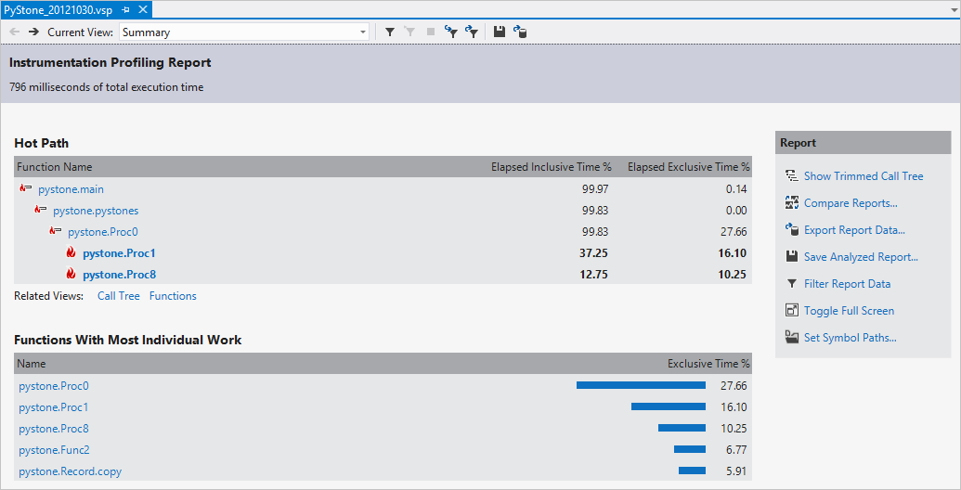Click the Export Report Data link
Image resolution: width=961 pixels, height=490 pixels.
pos(854,230)
